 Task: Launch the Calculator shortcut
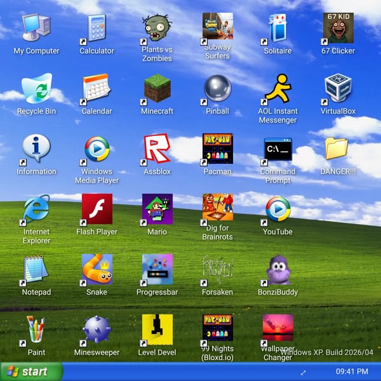click(97, 28)
